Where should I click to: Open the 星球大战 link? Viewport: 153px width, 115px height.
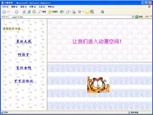click(24, 41)
